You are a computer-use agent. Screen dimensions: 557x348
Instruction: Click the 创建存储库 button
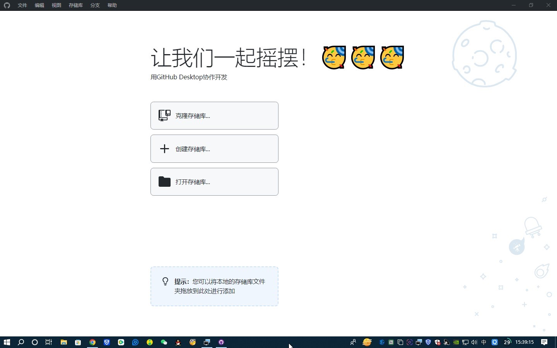(214, 149)
